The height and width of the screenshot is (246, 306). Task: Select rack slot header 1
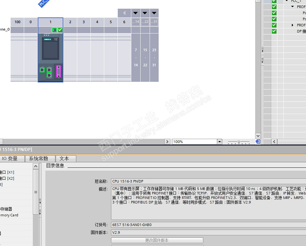click(x=50, y=22)
